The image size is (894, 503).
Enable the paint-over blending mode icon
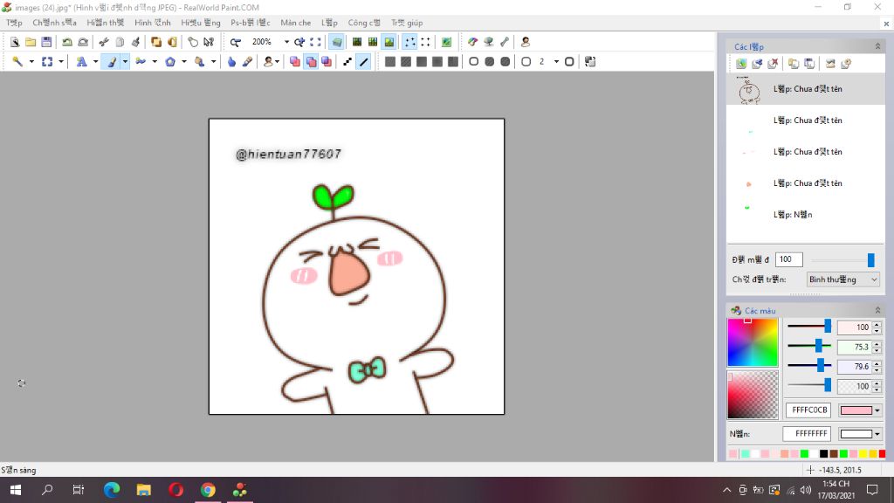pos(311,62)
